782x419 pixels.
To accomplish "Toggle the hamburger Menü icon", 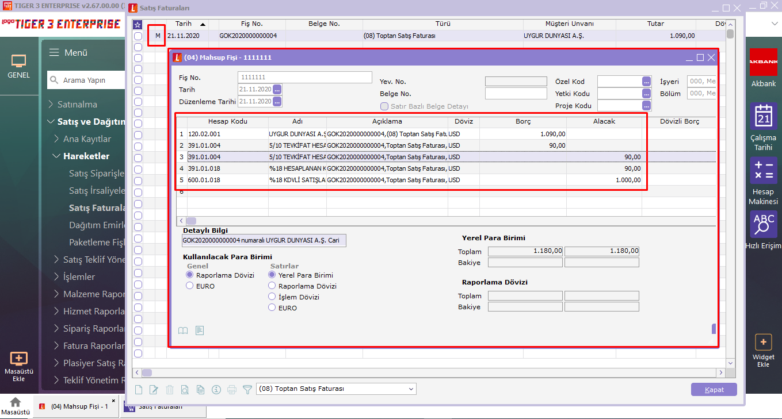I will coord(54,52).
